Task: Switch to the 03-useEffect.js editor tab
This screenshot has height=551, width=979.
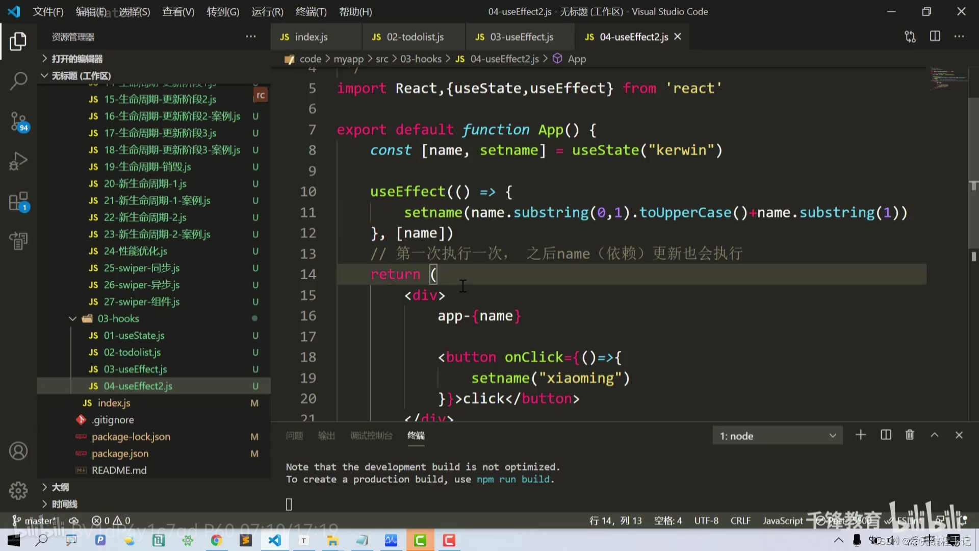Action: (x=521, y=37)
